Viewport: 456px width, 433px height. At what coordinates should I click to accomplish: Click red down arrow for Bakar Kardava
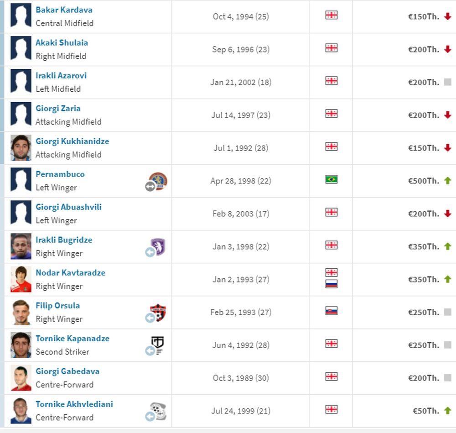pyautogui.click(x=447, y=16)
